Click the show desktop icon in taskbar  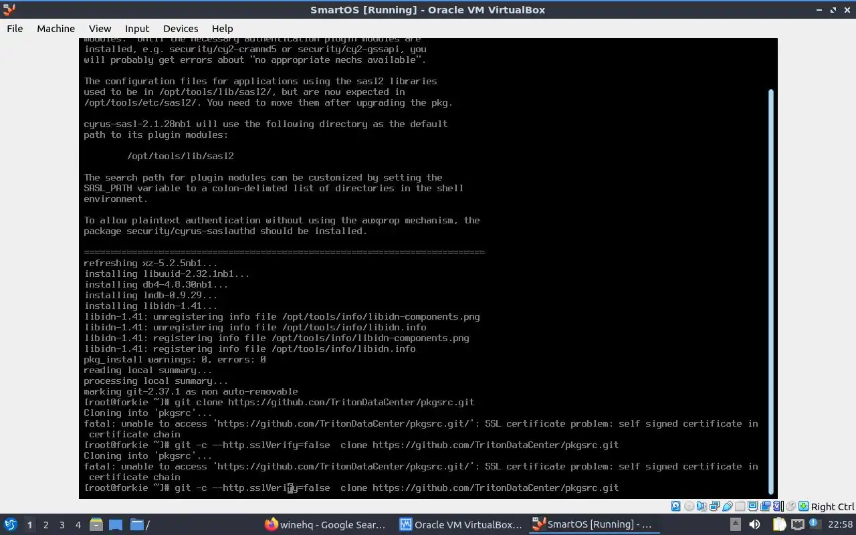pos(116,524)
